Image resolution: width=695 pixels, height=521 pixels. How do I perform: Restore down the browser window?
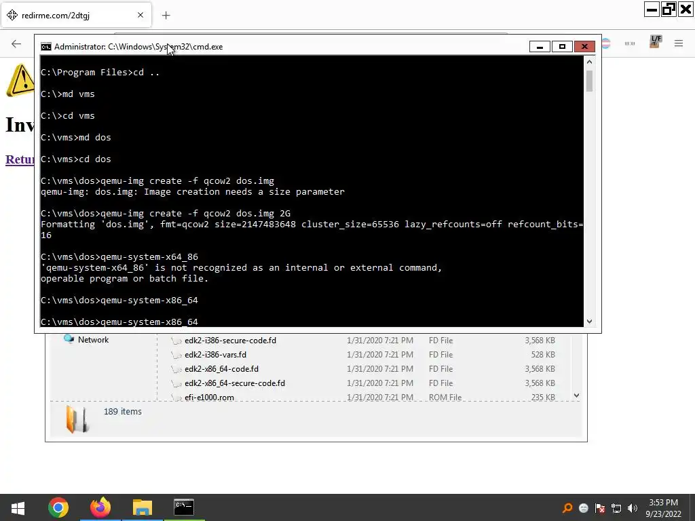click(669, 9)
